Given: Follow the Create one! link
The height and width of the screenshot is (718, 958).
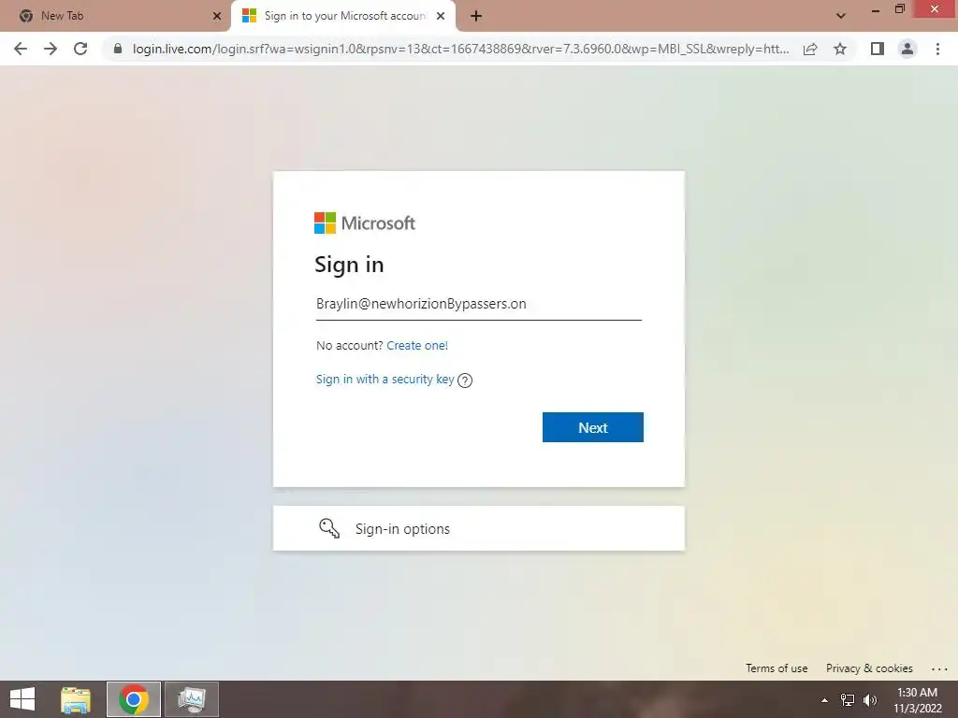Looking at the screenshot, I should tap(417, 346).
